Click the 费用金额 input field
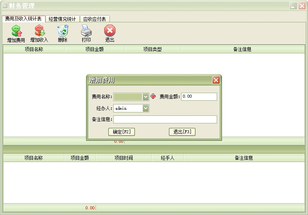The image size is (308, 215). tap(199, 97)
